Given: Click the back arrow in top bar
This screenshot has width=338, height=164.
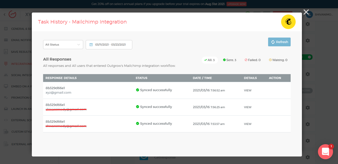Looking at the screenshot, I should tap(4, 15).
